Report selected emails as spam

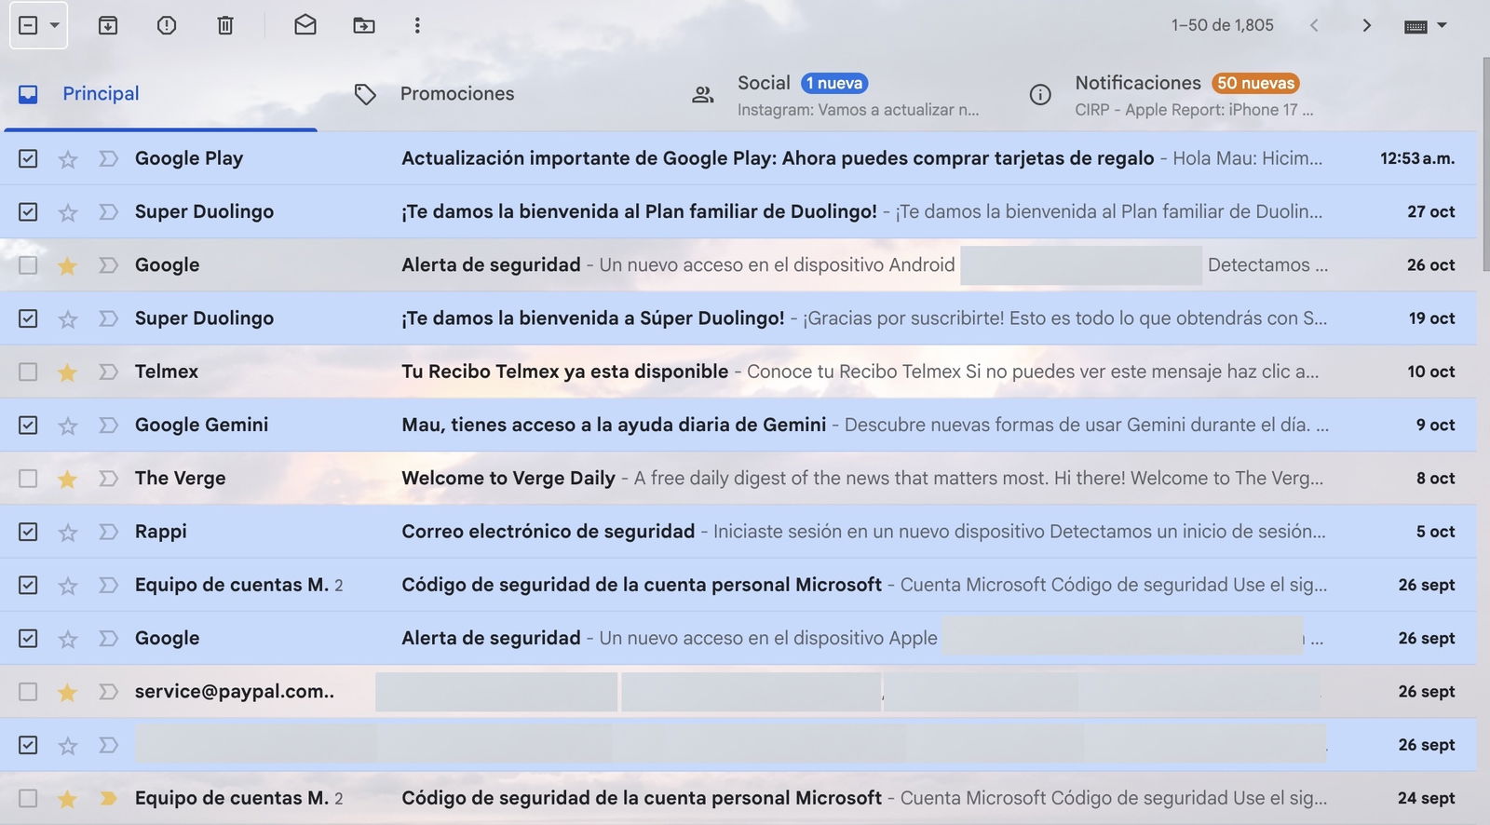click(167, 25)
